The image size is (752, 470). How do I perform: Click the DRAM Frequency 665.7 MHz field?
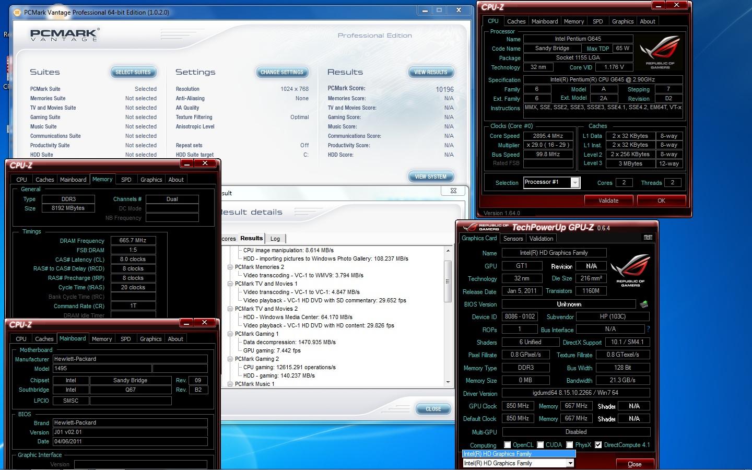pyautogui.click(x=133, y=240)
